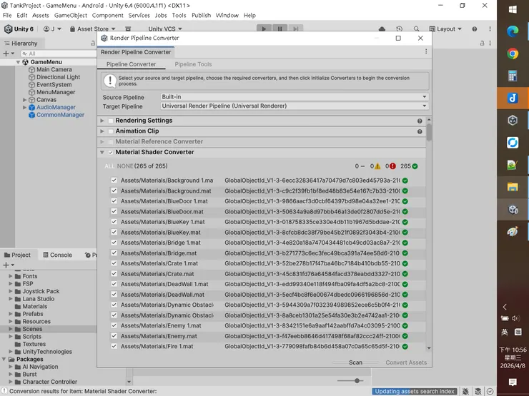529x396 pixels.
Task: Click the Step frame button
Action: click(295, 29)
